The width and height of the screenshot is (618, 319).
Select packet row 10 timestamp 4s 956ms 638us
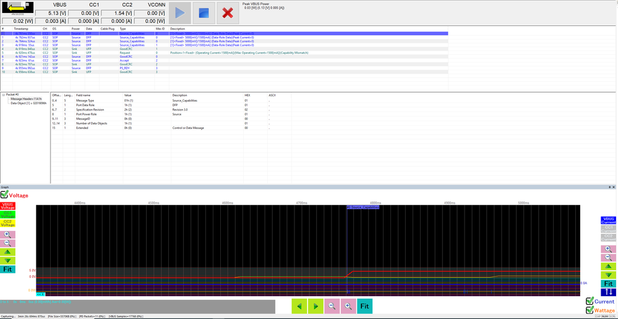click(225, 72)
